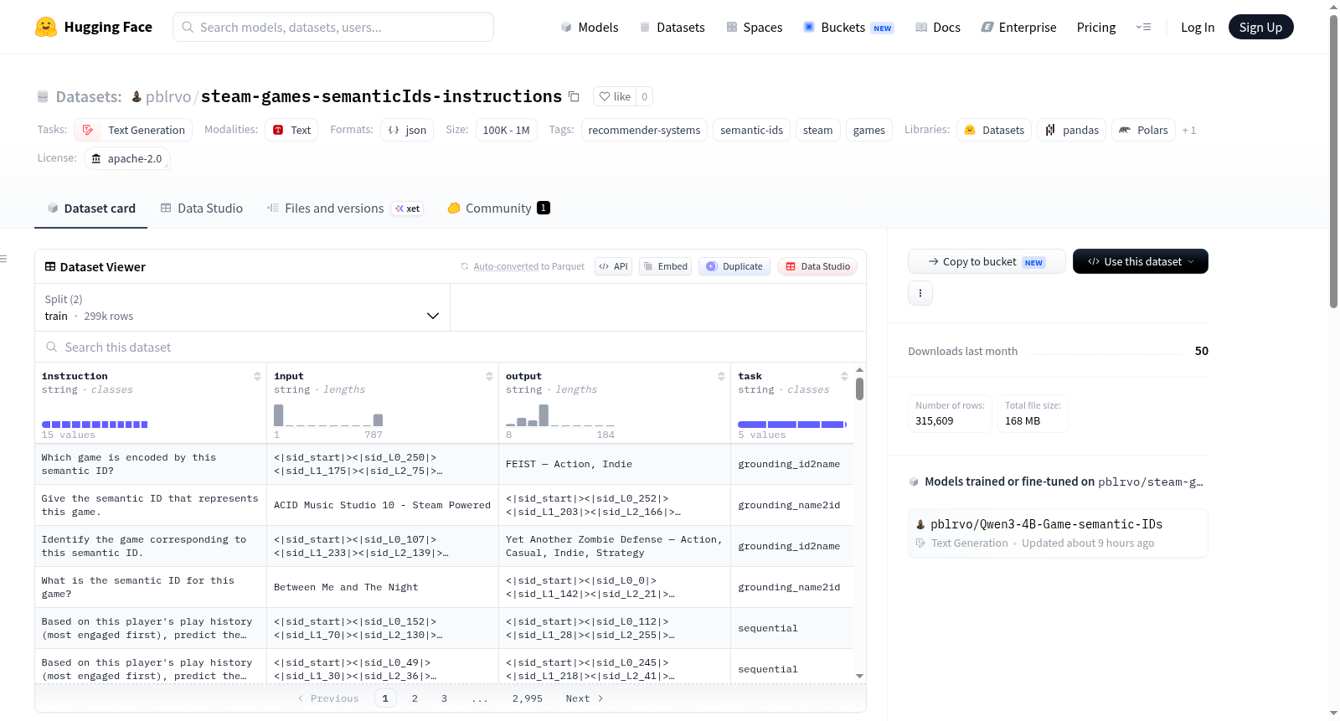Viewport: 1340px width, 721px height.
Task: Open the pblrvo/Qwen3-4B-Game-semantic-IDs model card
Action: coord(1058,533)
